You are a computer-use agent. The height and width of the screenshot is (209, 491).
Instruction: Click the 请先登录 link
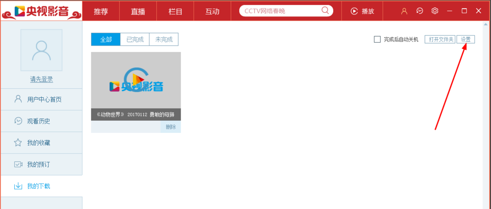[x=41, y=79]
